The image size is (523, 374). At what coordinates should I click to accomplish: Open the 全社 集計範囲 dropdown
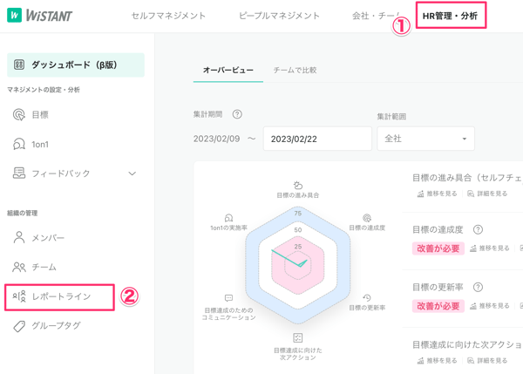425,139
